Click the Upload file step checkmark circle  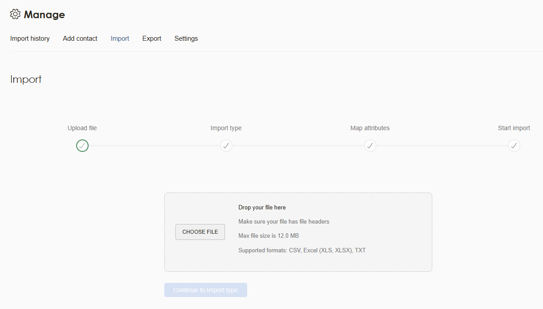tap(82, 146)
